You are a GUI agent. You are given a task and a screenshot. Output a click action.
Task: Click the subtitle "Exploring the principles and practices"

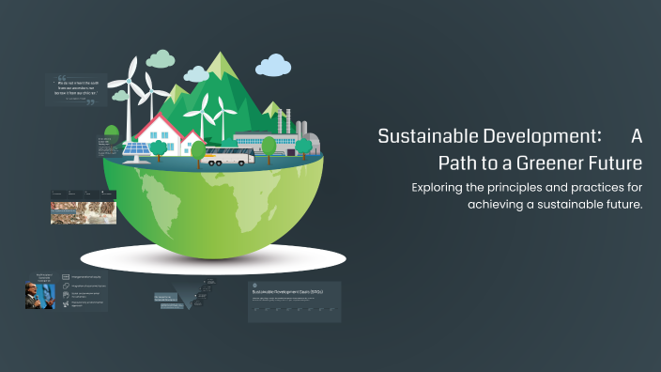pos(527,195)
